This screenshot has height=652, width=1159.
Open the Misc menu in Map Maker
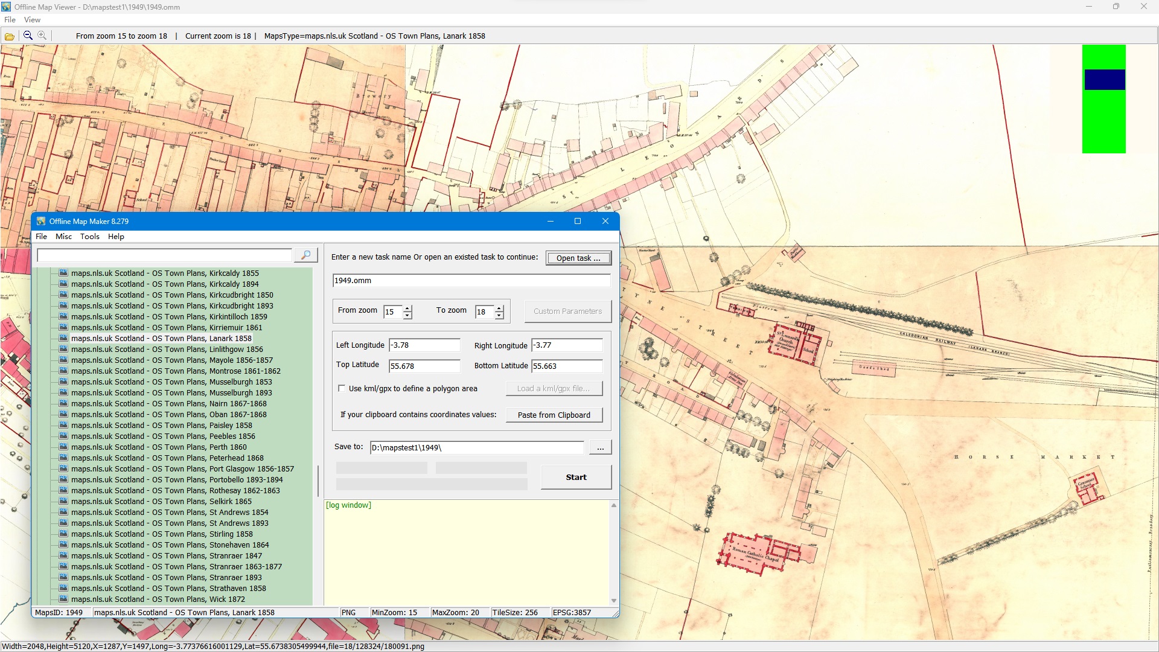pos(63,237)
